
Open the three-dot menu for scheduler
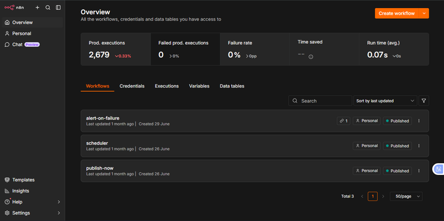point(419,146)
